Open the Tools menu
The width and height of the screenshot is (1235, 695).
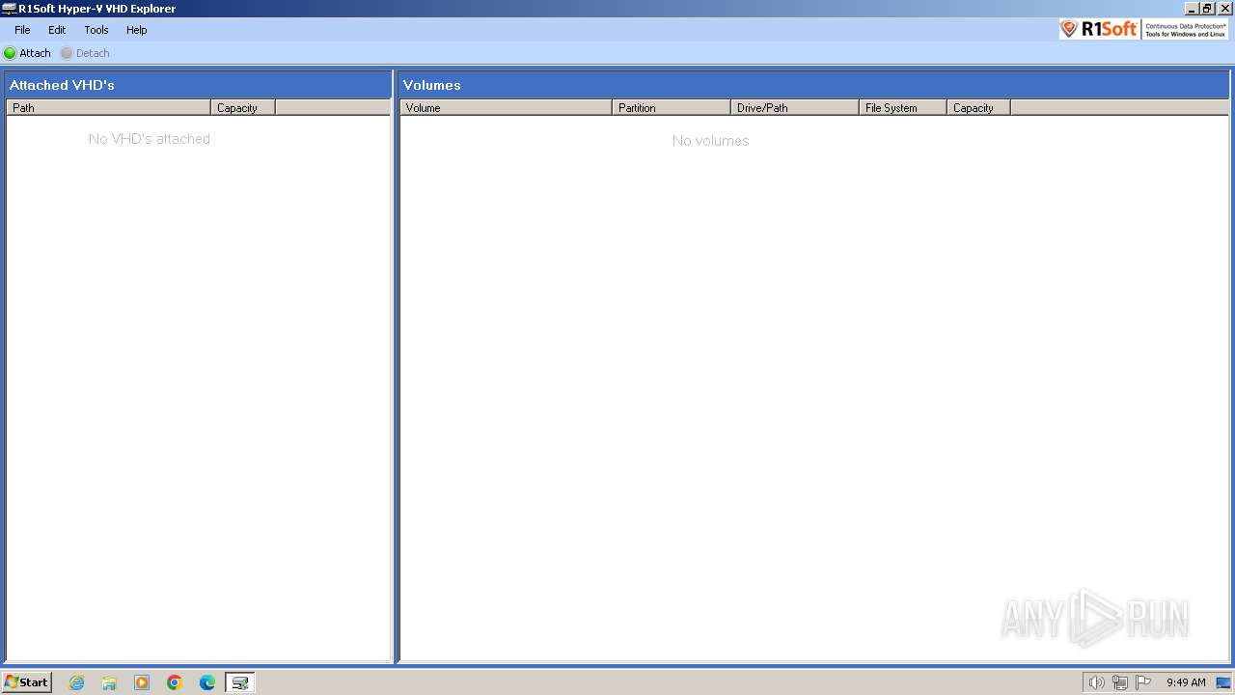coord(96,30)
